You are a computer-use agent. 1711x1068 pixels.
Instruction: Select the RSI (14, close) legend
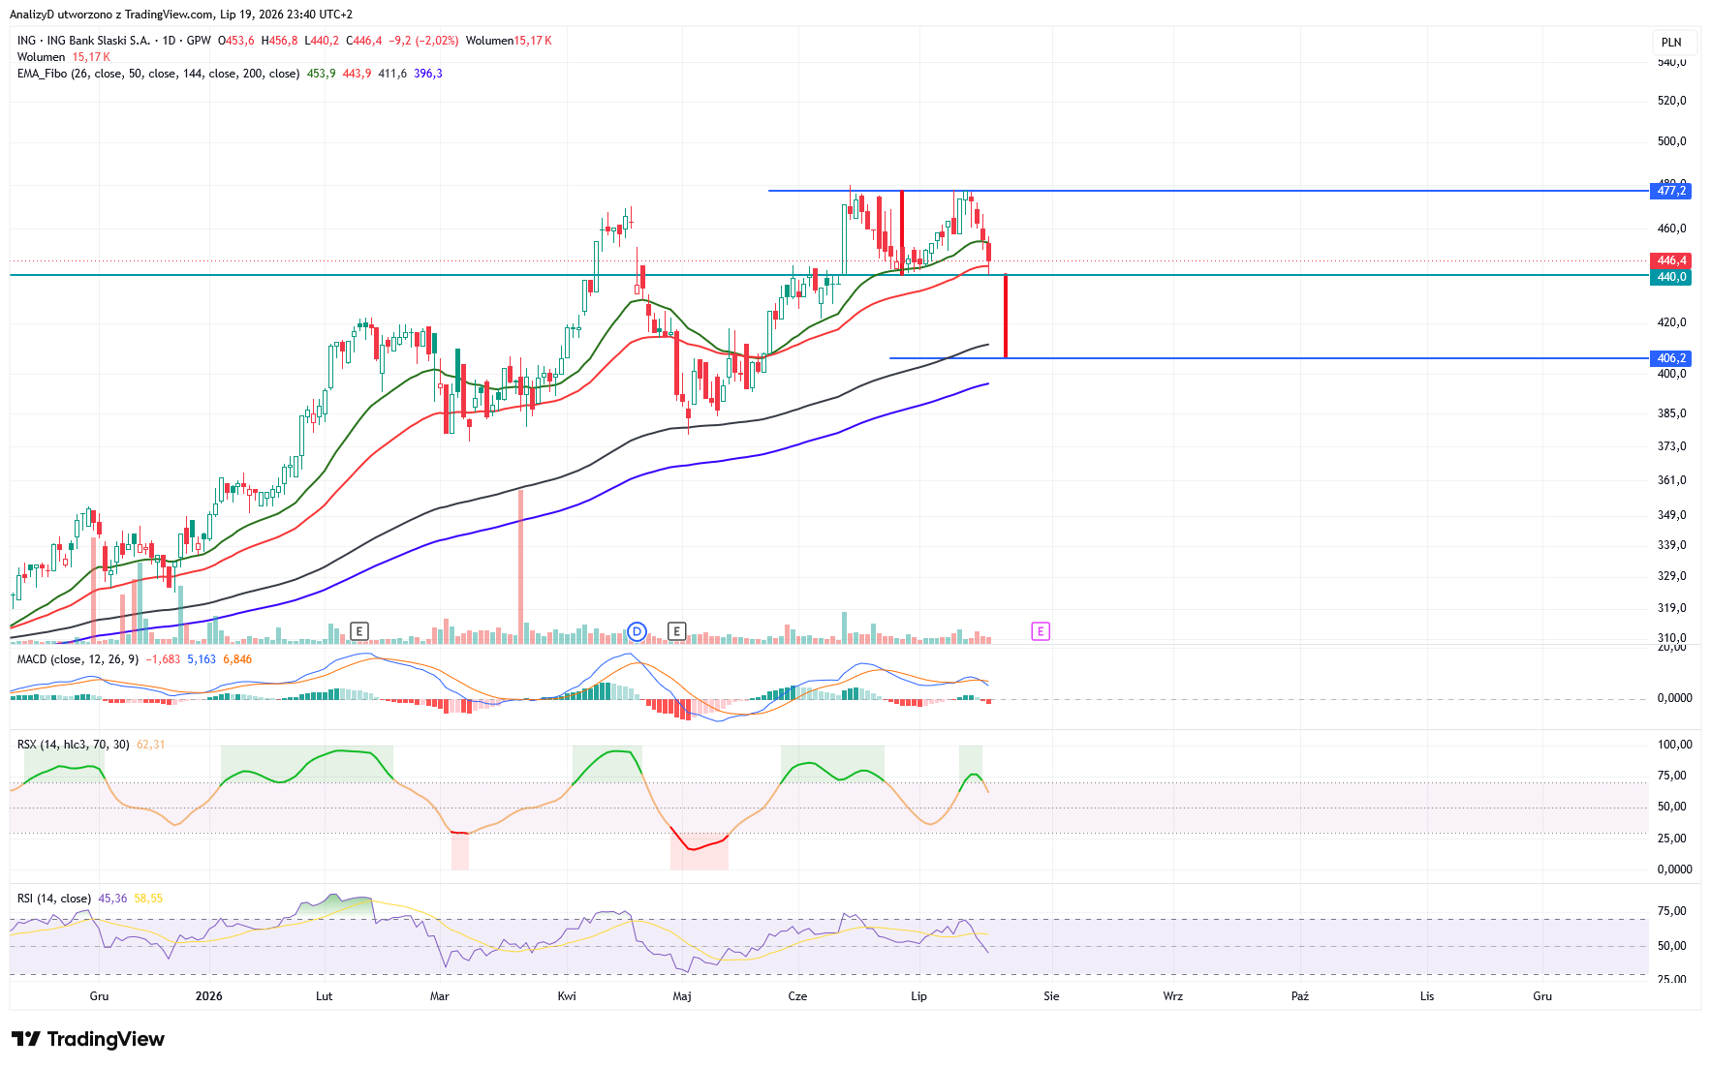(x=54, y=899)
